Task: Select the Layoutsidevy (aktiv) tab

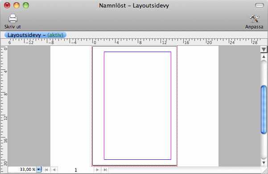Action: point(35,35)
